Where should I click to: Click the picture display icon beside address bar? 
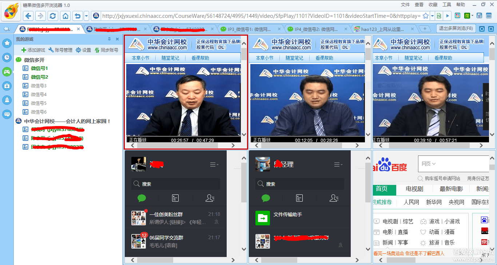point(439,16)
